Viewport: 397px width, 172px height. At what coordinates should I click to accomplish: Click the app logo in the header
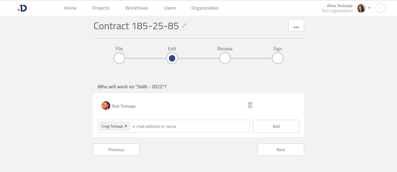point(22,8)
